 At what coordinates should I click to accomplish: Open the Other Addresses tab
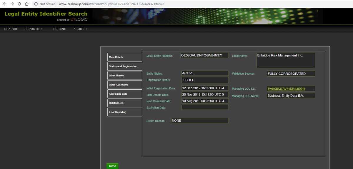pyautogui.click(x=125, y=85)
